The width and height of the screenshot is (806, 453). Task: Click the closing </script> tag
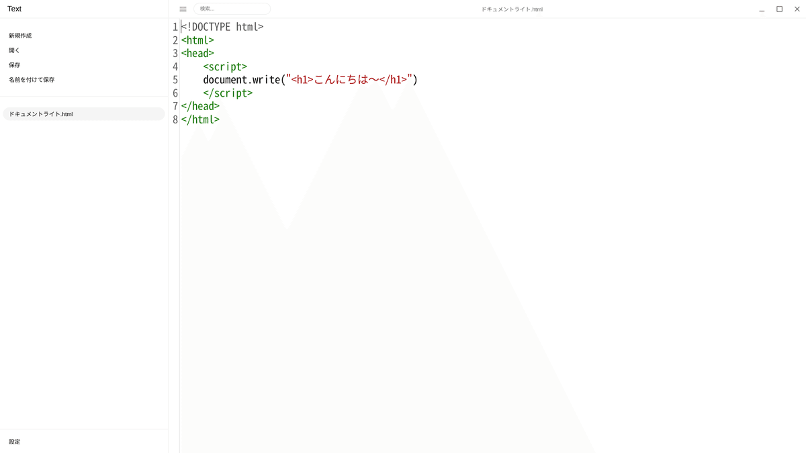tap(228, 93)
